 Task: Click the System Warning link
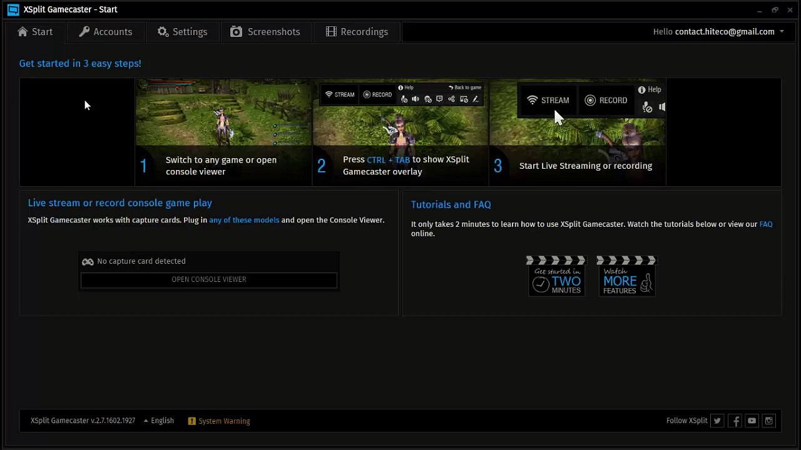[x=224, y=421]
